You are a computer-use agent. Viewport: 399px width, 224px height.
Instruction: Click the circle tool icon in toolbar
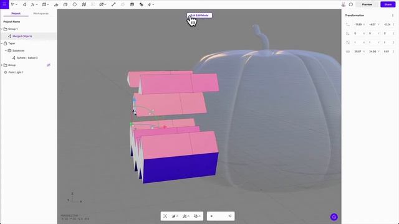tap(75, 4)
